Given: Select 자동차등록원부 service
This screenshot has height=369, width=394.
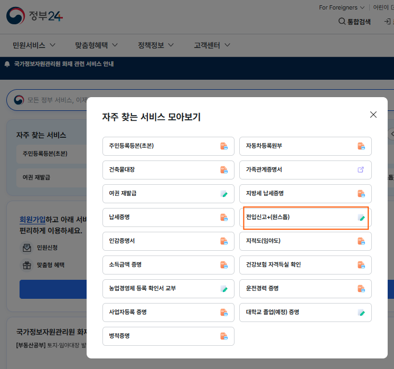Looking at the screenshot, I should [305, 146].
